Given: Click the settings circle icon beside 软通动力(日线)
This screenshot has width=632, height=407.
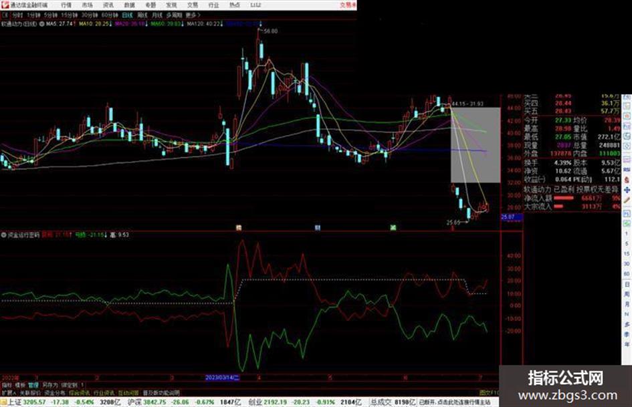Looking at the screenshot, I should pos(41,24).
